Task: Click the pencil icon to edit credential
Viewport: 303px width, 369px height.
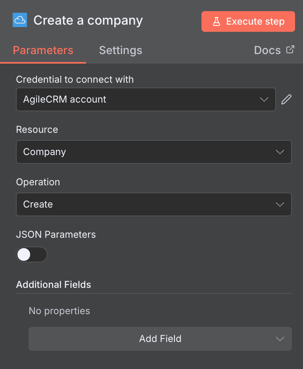Action: 286,99
